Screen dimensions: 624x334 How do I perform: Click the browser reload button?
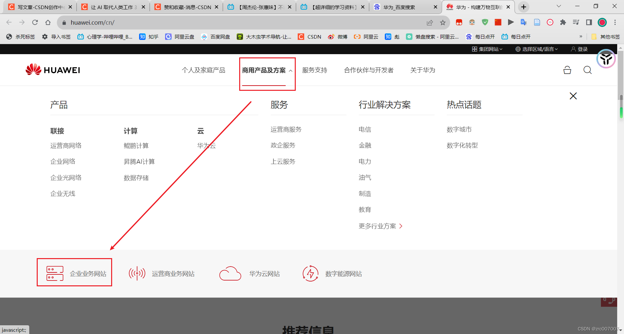pos(35,22)
